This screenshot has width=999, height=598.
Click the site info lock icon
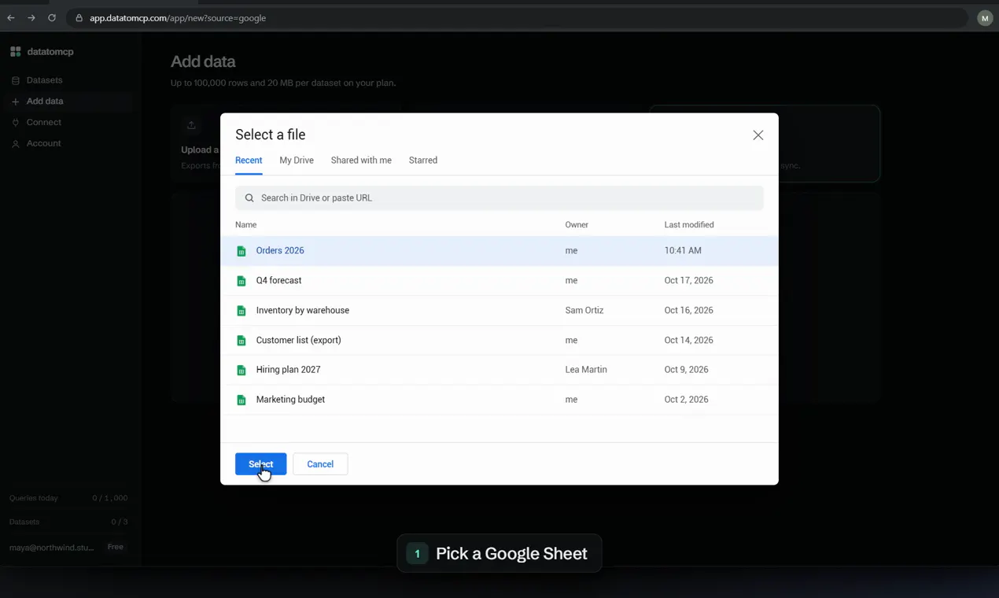(79, 18)
